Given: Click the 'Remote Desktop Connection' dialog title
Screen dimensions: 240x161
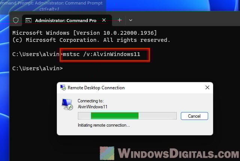Looking at the screenshot, I should tap(96, 88).
